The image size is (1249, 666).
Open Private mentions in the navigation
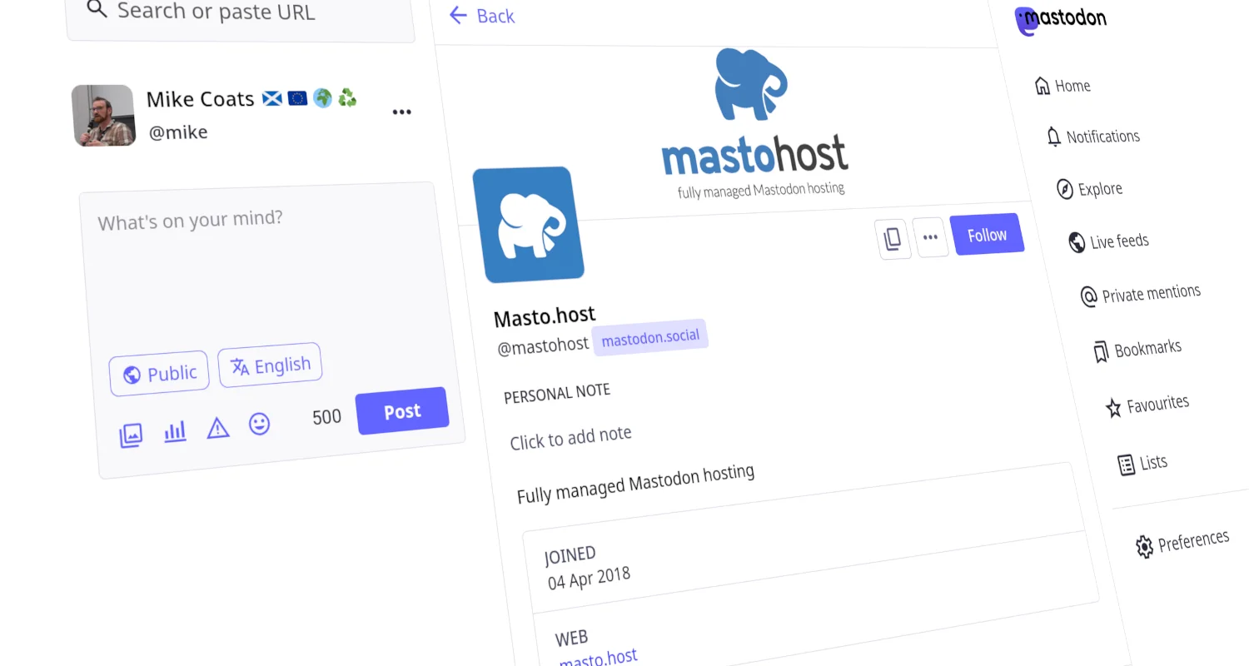point(1140,294)
